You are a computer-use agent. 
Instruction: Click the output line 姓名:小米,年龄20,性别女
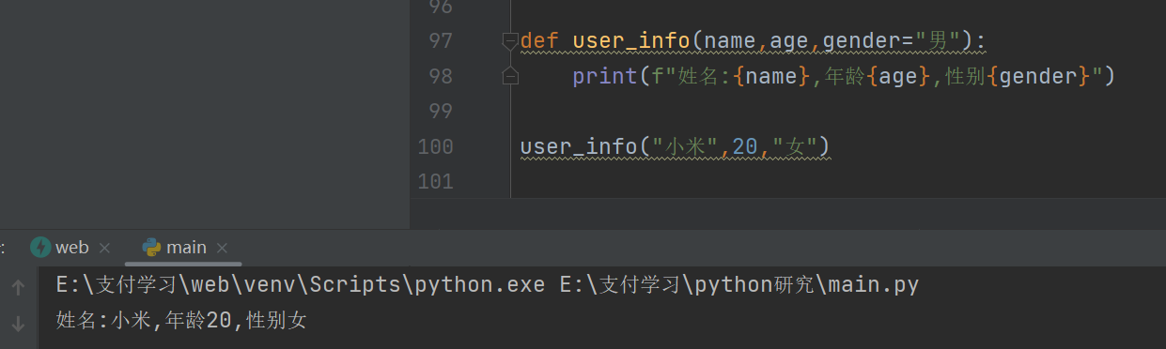click(180, 321)
